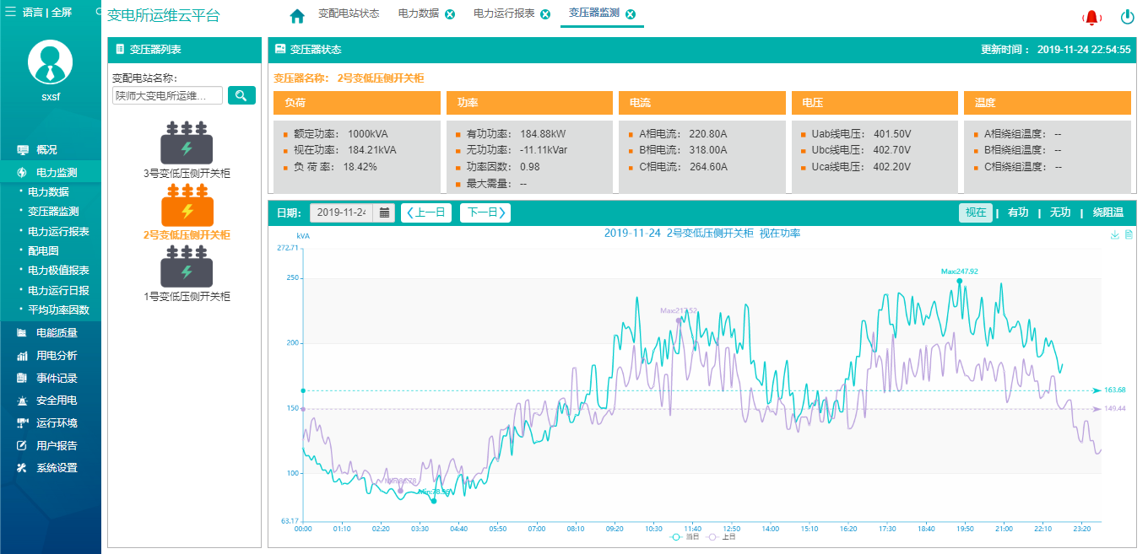Go to previous day with 上一日
Image resolution: width=1148 pixels, height=554 pixels.
(x=426, y=212)
